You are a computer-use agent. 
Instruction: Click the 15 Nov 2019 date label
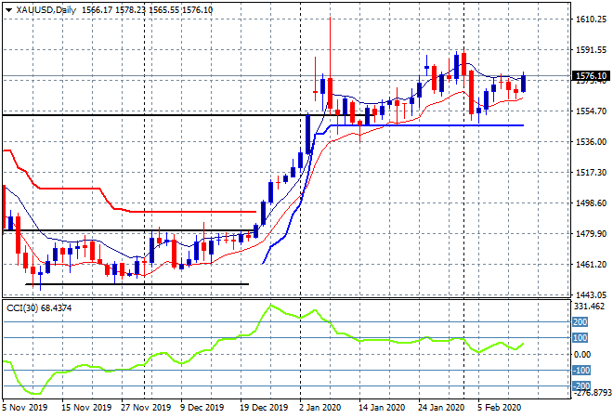point(86,408)
